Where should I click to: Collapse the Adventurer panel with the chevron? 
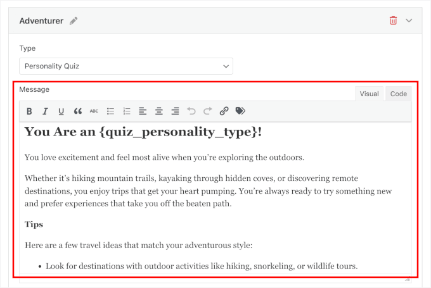coord(409,20)
